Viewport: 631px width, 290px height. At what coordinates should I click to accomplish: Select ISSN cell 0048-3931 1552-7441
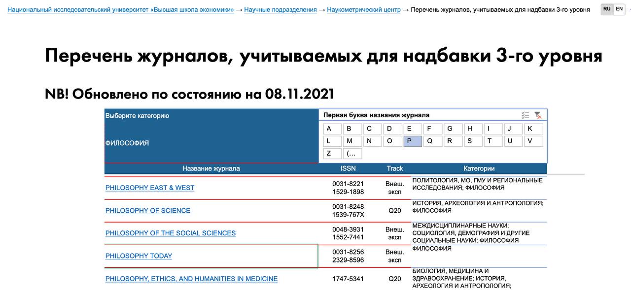coord(348,233)
